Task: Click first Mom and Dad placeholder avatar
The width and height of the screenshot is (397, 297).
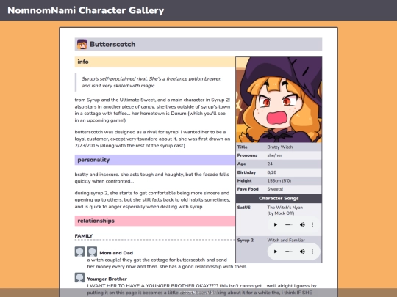Action: (79, 252)
